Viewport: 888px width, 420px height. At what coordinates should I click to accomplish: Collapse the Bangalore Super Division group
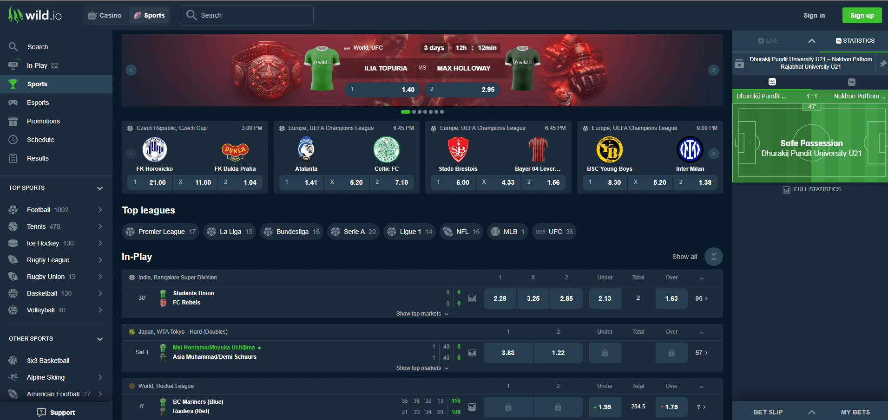(702, 278)
